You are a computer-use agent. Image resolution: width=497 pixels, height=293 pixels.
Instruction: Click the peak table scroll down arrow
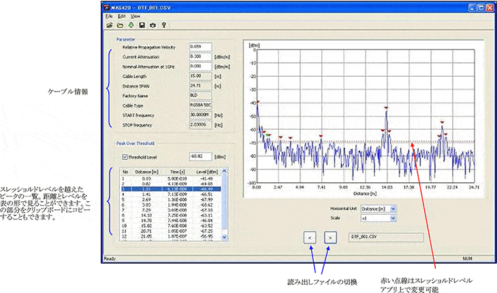pos(225,237)
